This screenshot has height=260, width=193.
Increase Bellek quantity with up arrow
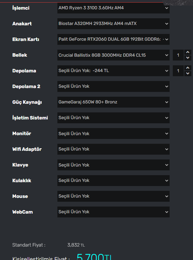(x=188, y=53)
